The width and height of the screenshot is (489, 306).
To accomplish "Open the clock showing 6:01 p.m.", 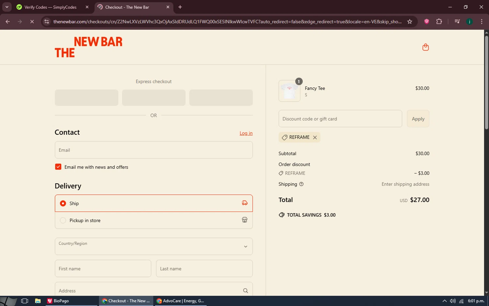I will tap(476, 301).
